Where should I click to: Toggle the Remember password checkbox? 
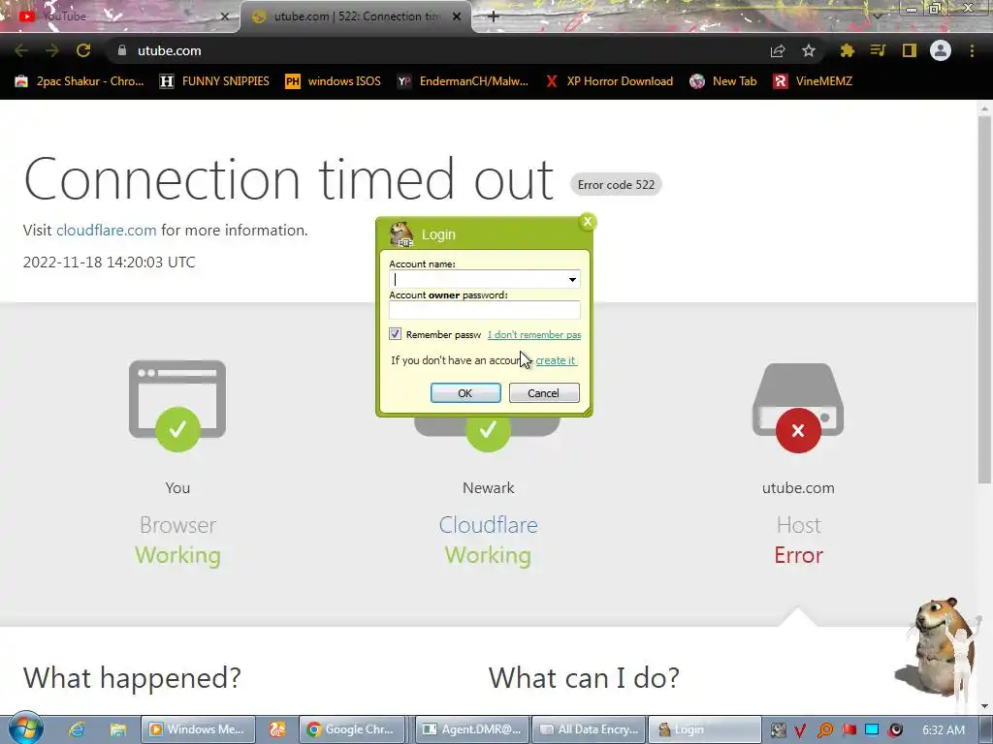click(396, 334)
